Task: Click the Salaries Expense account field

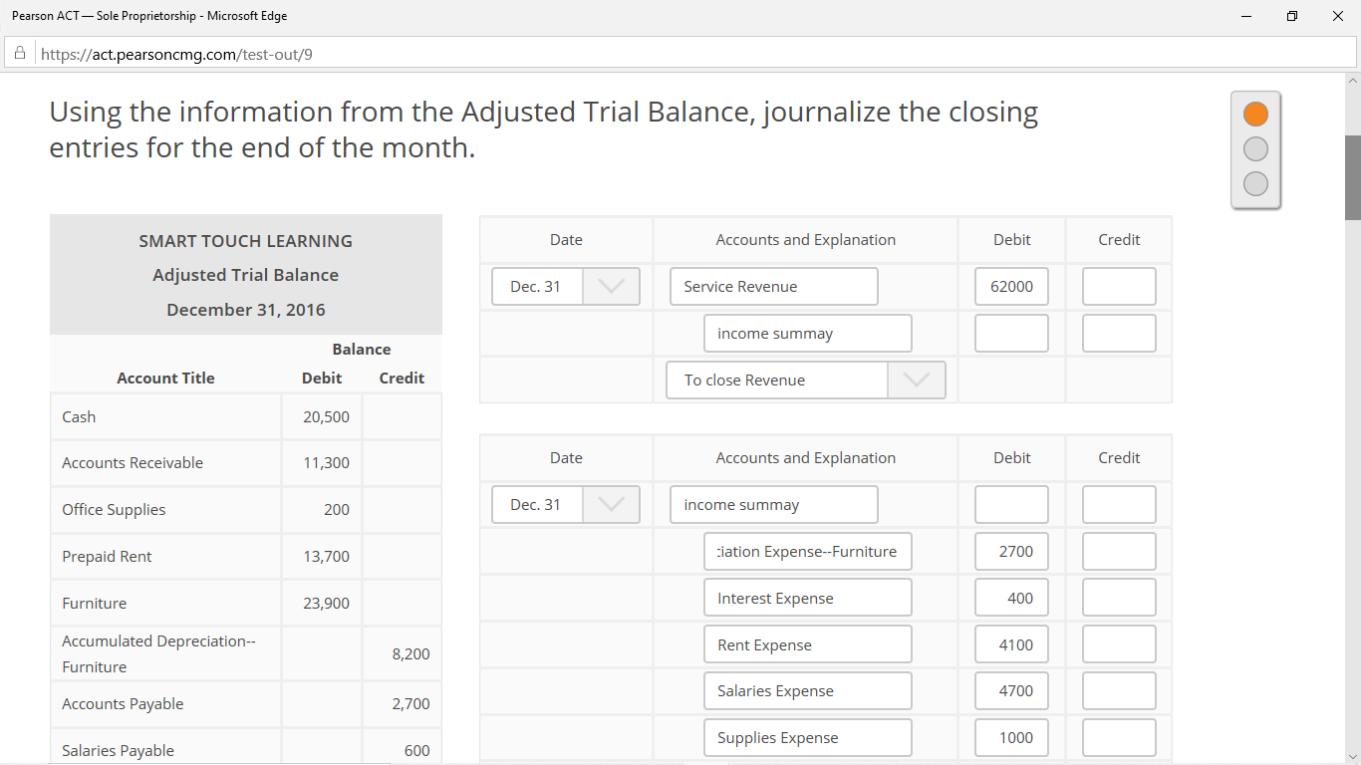Action: point(807,690)
